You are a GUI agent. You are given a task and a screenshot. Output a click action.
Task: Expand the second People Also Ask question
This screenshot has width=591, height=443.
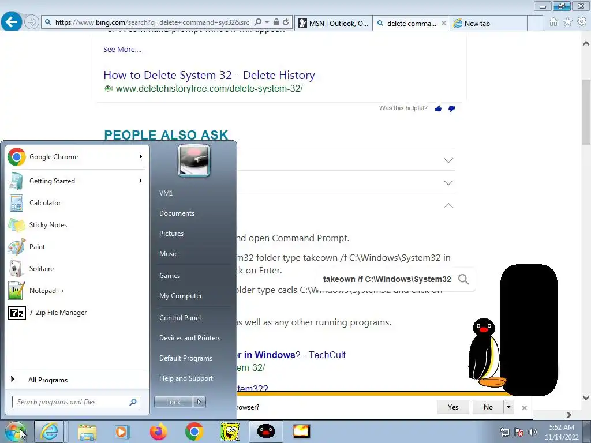point(448,183)
